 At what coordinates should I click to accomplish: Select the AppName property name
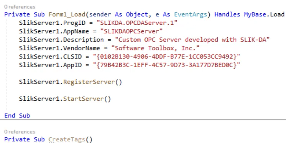click(76, 31)
